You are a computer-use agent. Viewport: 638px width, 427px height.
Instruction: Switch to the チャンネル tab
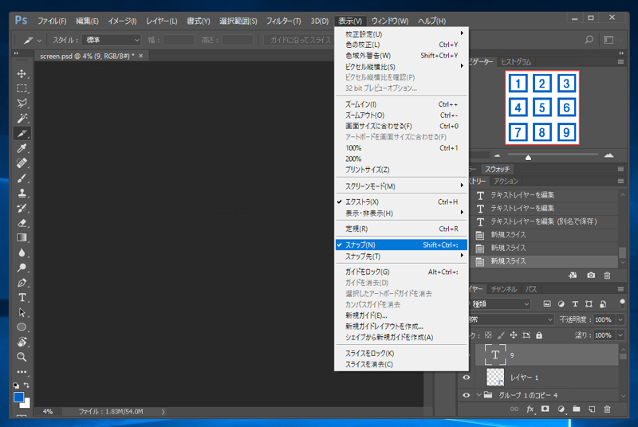503,289
